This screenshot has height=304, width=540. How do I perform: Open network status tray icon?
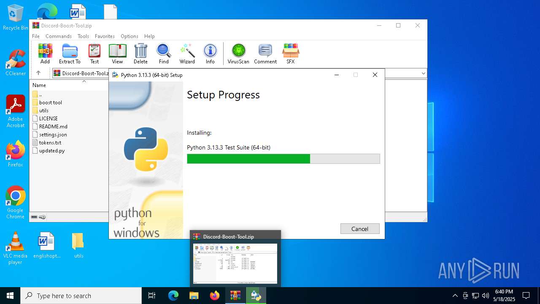[x=475, y=296]
